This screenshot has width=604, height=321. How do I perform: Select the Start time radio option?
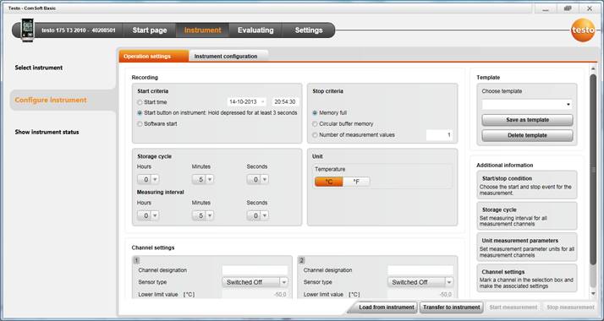click(140, 102)
